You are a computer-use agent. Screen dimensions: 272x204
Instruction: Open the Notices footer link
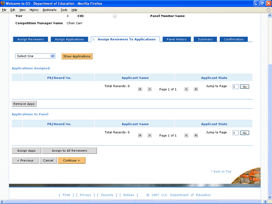128,195
